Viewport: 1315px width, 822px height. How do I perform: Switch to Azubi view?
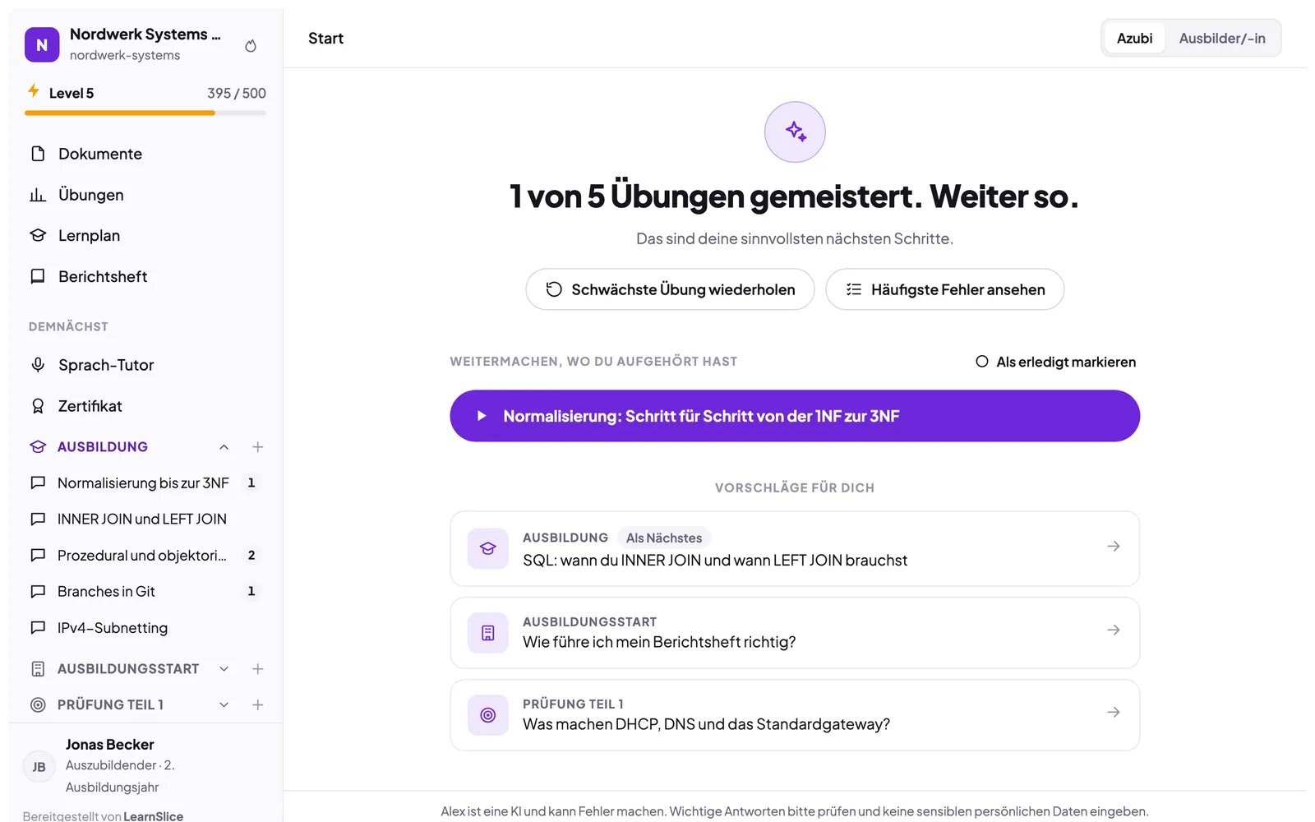pos(1134,39)
